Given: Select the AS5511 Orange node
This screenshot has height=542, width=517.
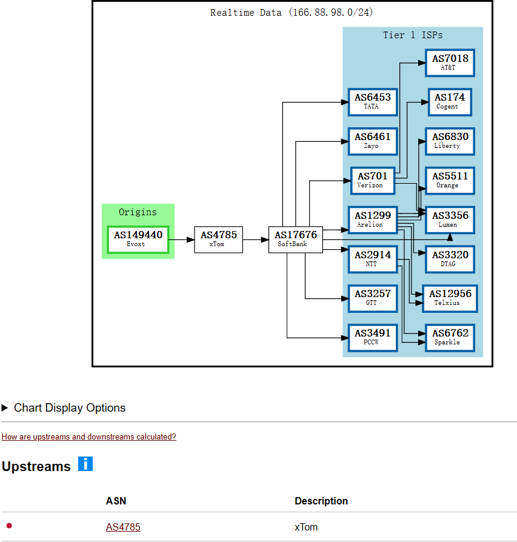Looking at the screenshot, I should point(450,181).
